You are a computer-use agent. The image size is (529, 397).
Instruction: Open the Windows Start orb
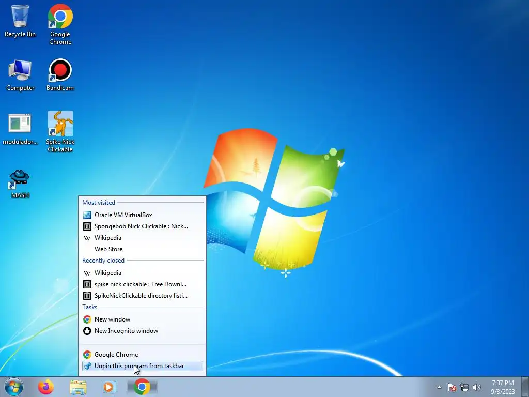click(14, 387)
